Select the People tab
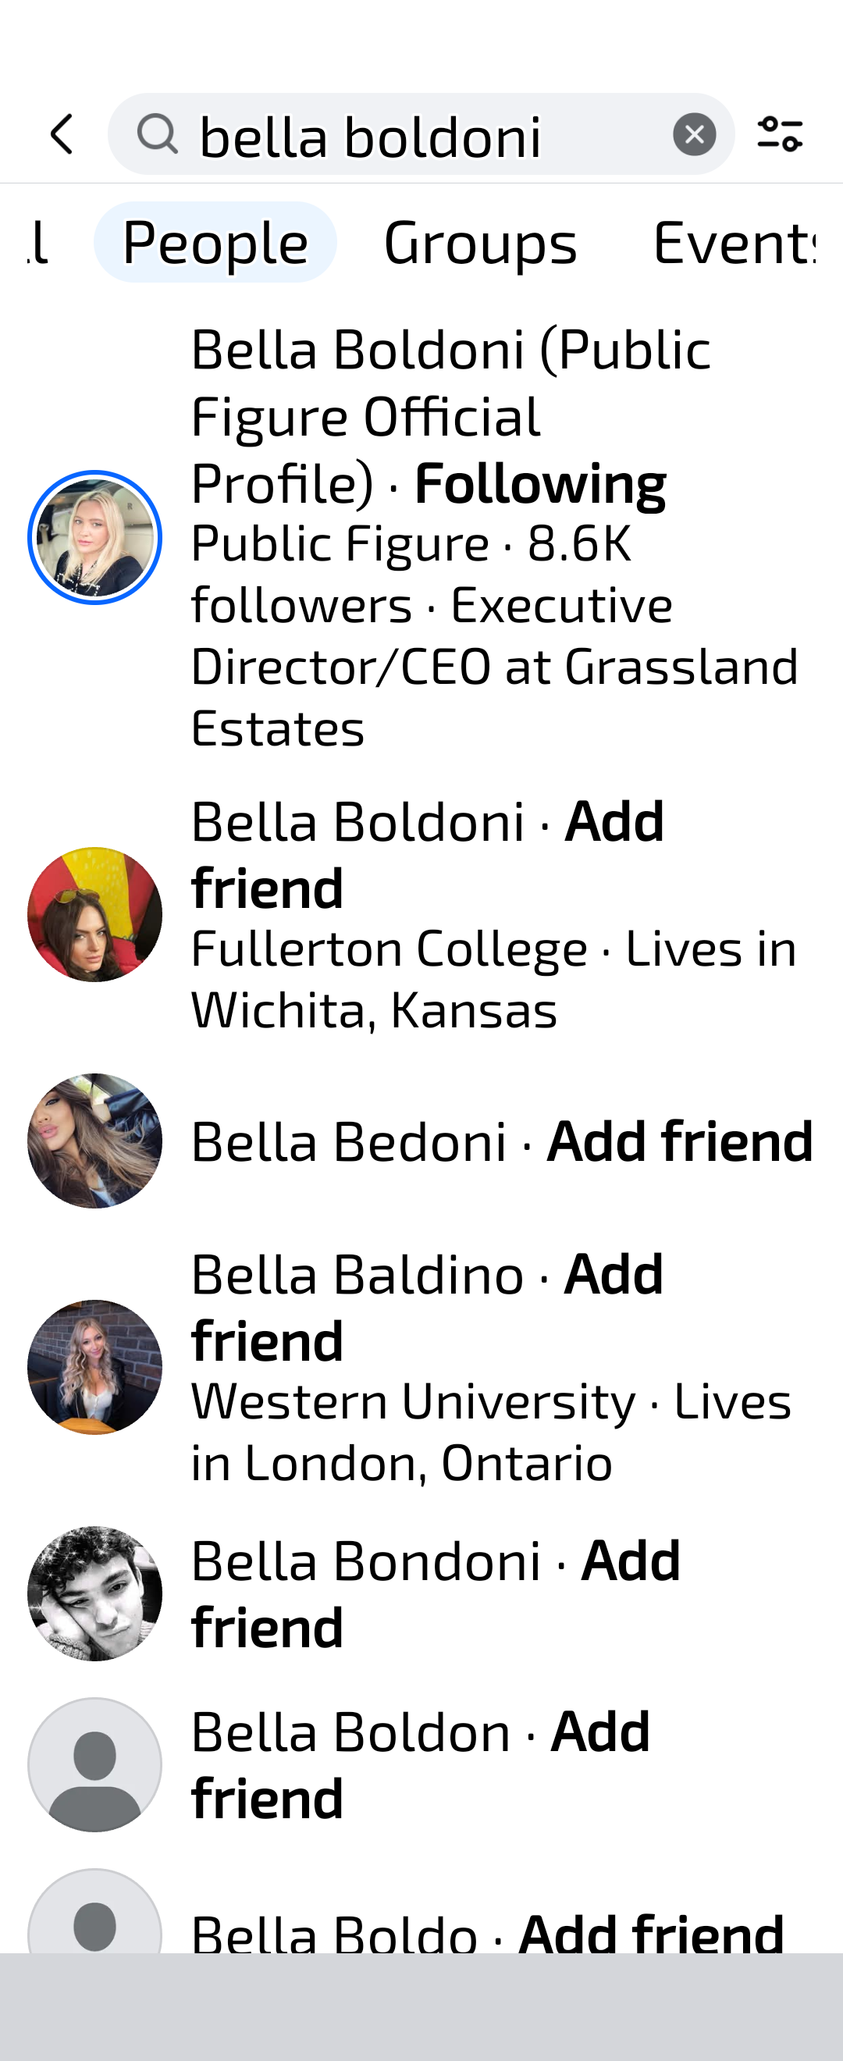843x2061 pixels. pos(215,243)
